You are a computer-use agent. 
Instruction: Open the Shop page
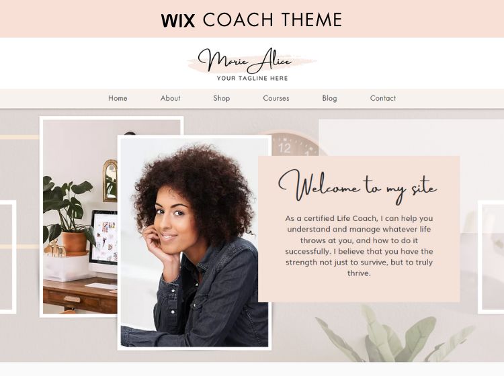coord(222,98)
